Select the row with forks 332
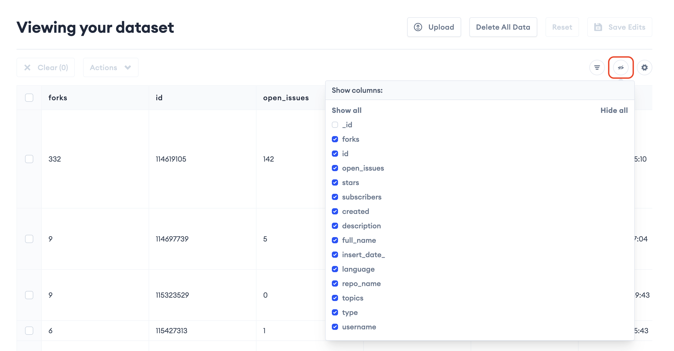 pyautogui.click(x=29, y=159)
